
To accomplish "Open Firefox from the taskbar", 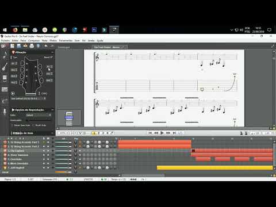I will click(x=15, y=30).
